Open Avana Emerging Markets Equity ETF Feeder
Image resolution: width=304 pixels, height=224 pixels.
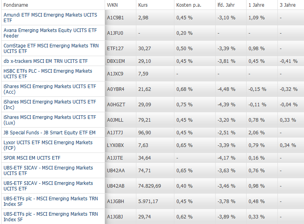(50, 30)
